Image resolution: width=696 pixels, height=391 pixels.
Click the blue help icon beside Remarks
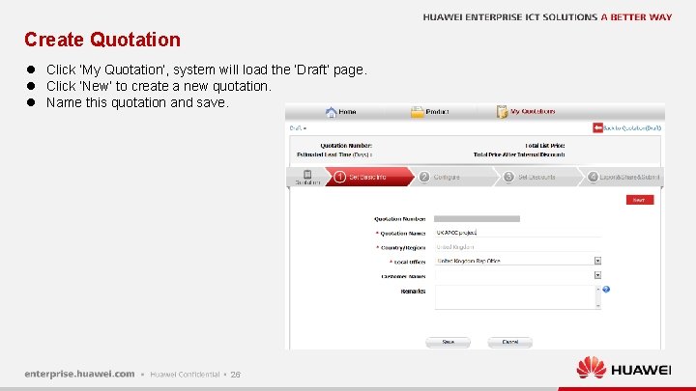(x=606, y=289)
